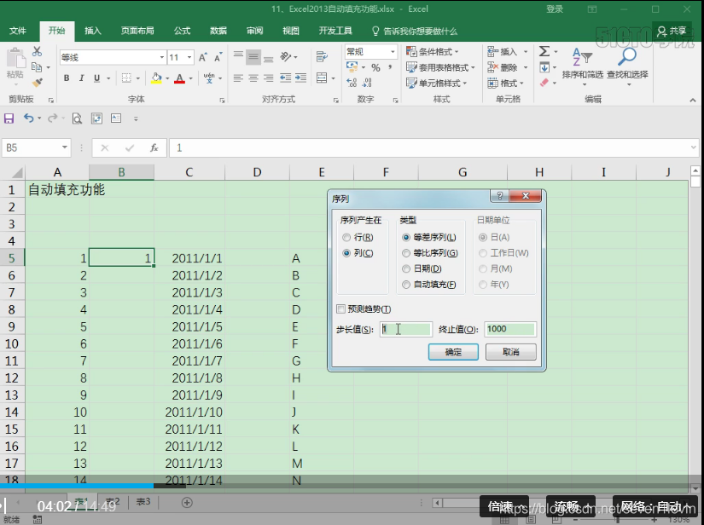This screenshot has height=525, width=704.
Task: Click the percent style icon
Action: pyautogui.click(x=375, y=67)
